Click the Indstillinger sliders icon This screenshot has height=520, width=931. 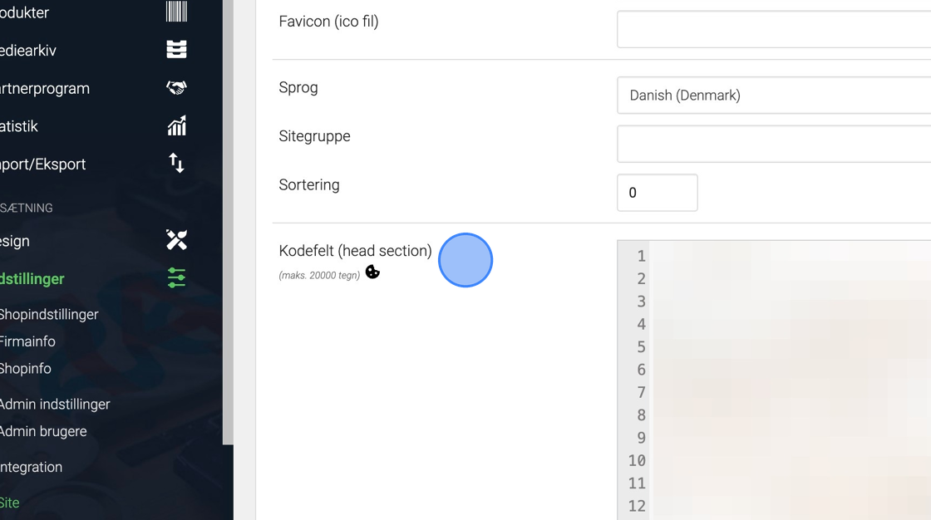[x=176, y=277]
